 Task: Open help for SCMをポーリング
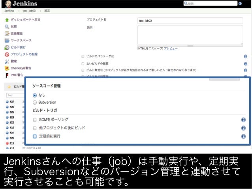pyautogui.click(x=243, y=120)
